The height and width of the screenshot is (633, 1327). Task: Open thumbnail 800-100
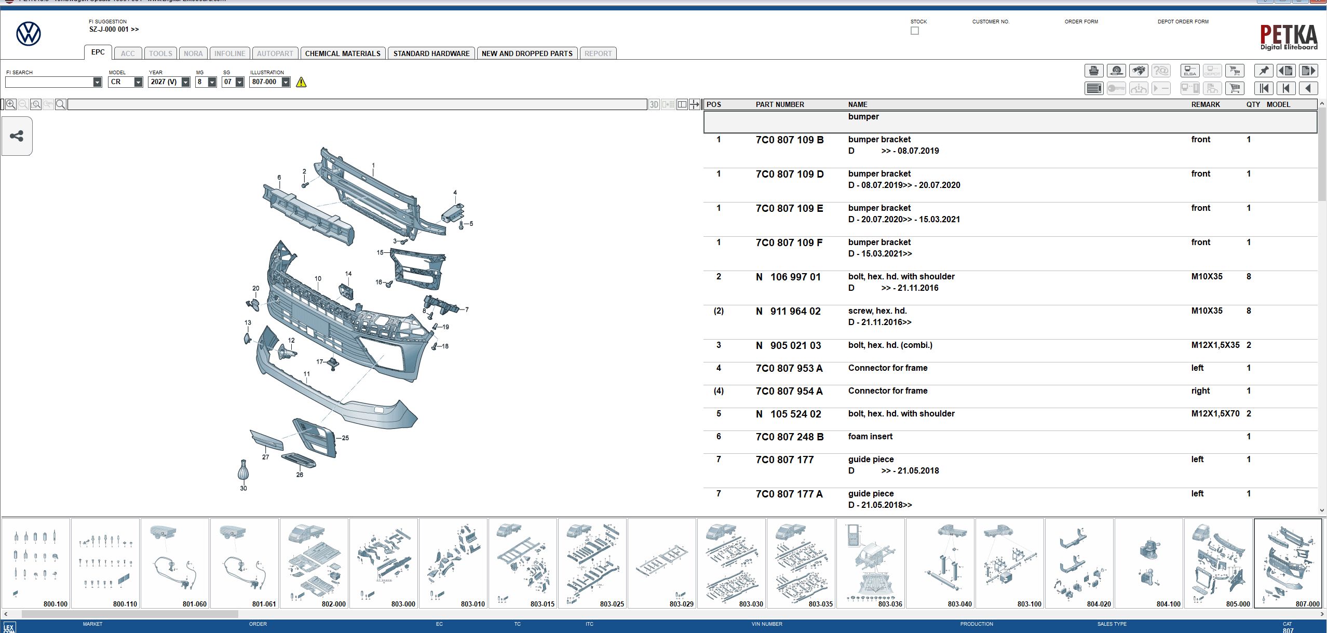(36, 563)
